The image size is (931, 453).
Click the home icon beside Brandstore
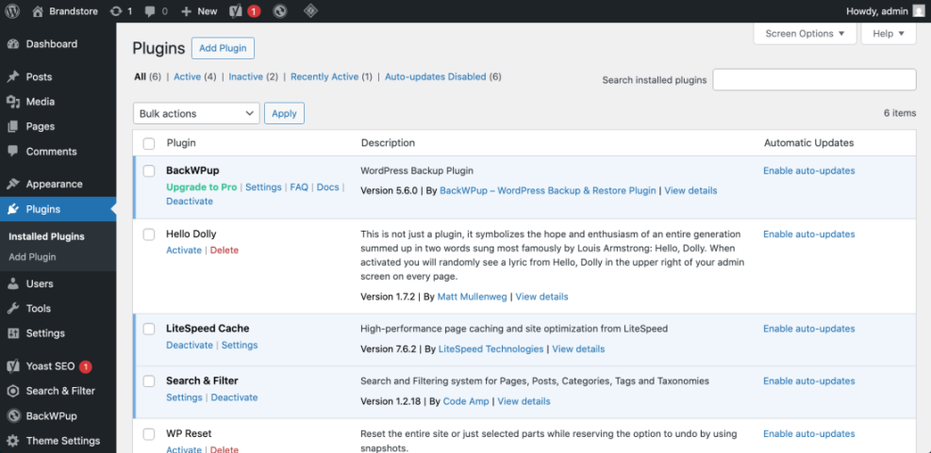(38, 10)
